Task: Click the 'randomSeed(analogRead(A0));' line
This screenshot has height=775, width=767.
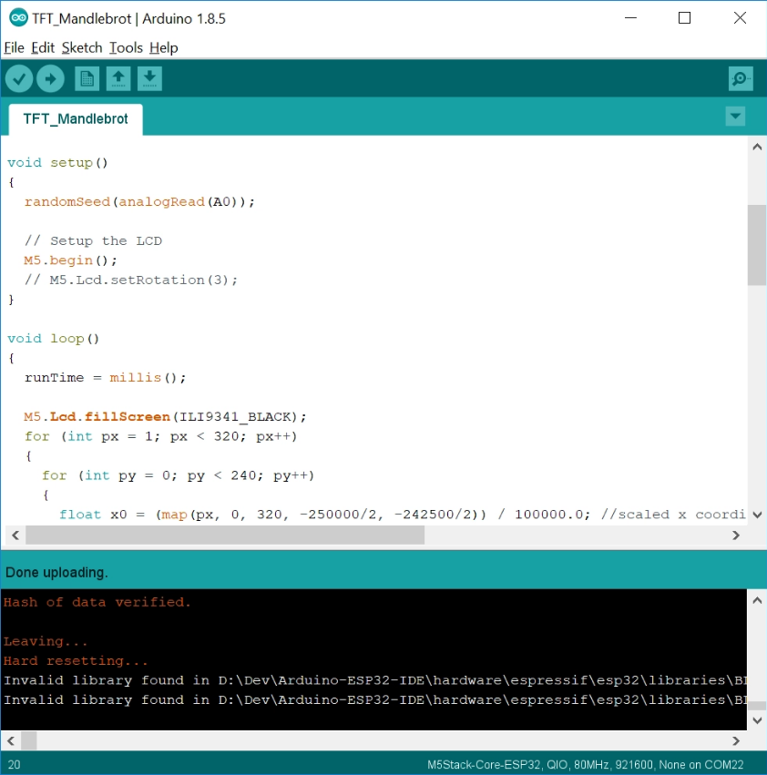Action: point(139,201)
